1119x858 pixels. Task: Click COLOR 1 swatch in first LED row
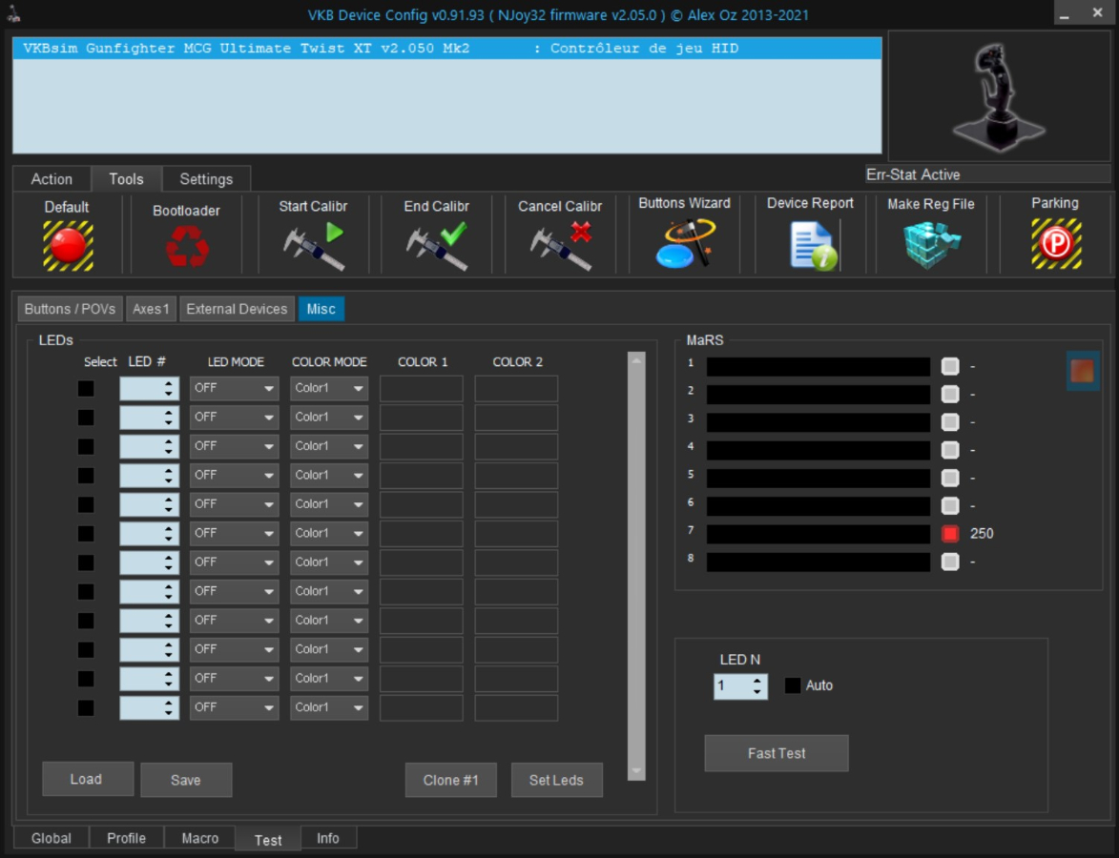click(x=422, y=389)
